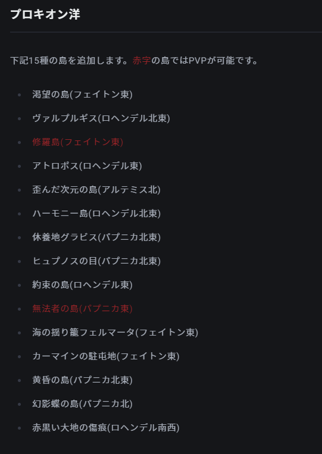
Task: Click red entry 修羅島(フェイトン東)
Action: click(x=78, y=142)
